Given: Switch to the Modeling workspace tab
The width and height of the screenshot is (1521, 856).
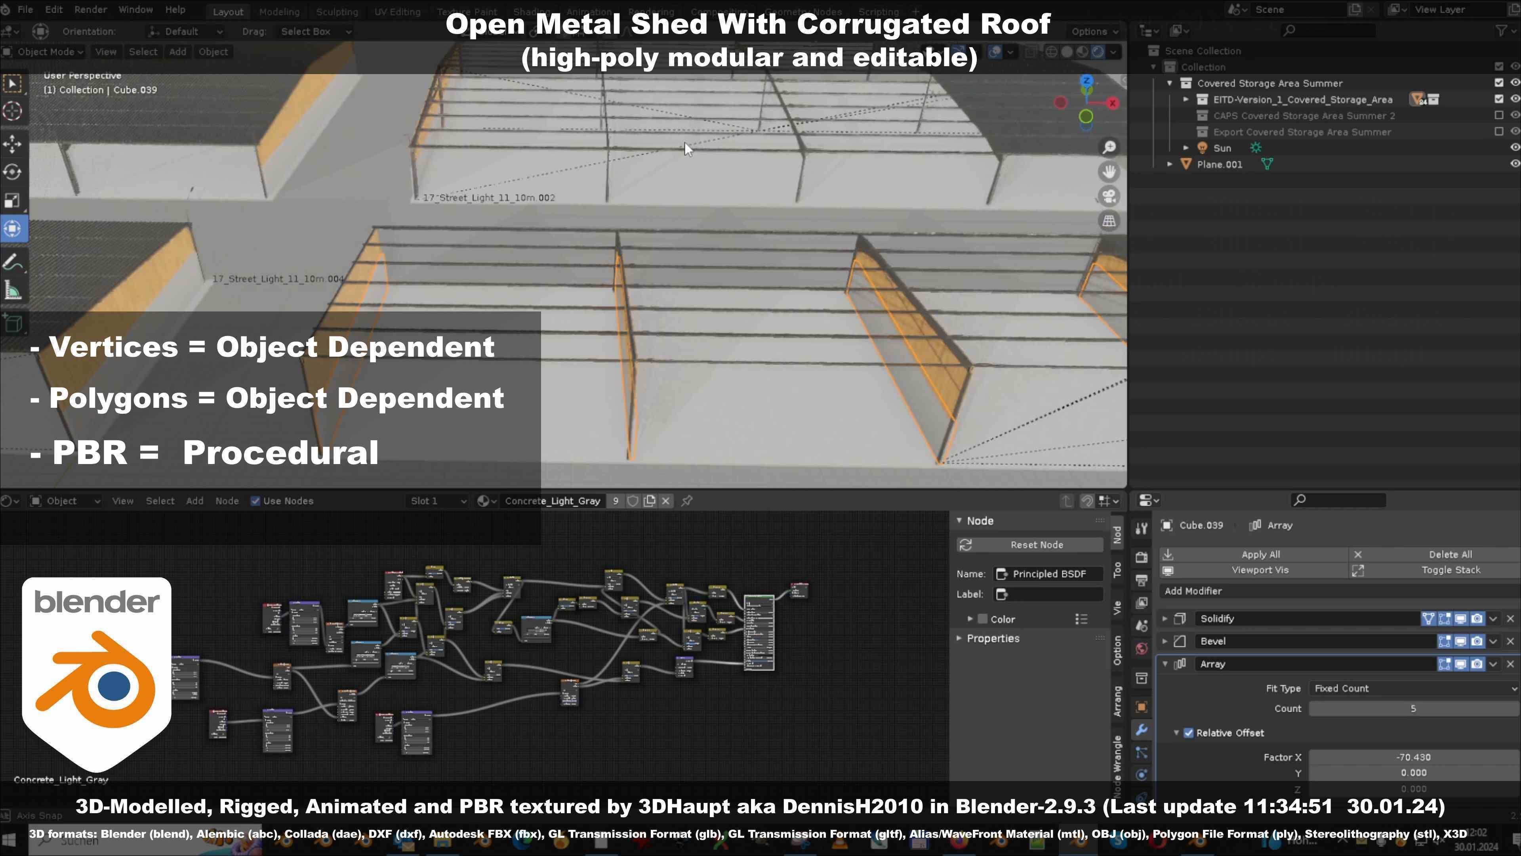Looking at the screenshot, I should pyautogui.click(x=279, y=11).
